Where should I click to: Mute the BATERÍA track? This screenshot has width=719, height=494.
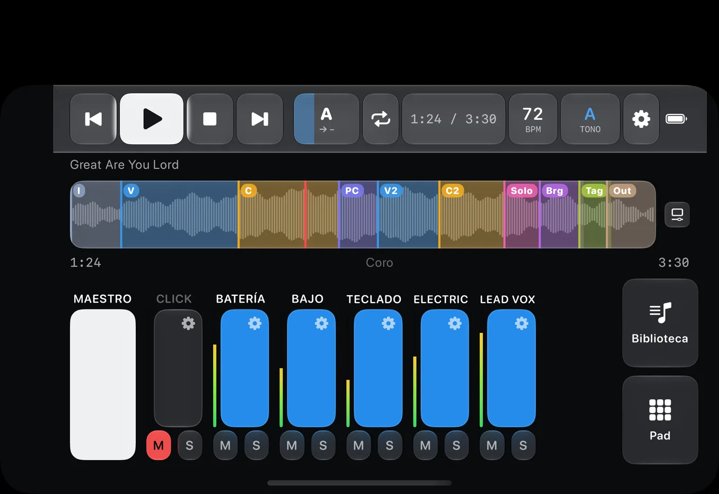[225, 445]
